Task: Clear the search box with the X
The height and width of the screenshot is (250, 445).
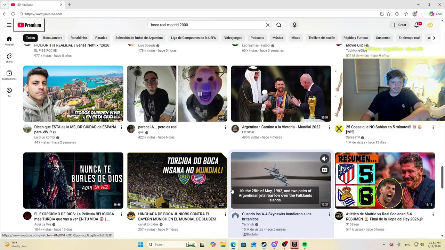Action: [x=268, y=25]
